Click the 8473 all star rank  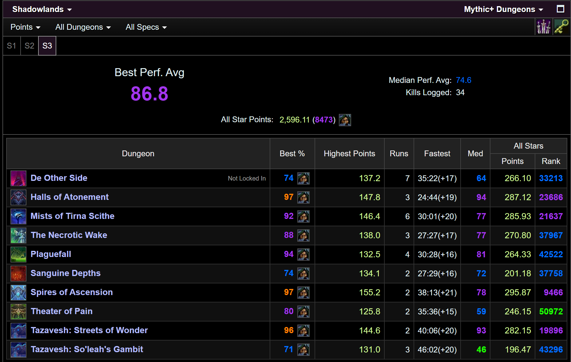324,120
